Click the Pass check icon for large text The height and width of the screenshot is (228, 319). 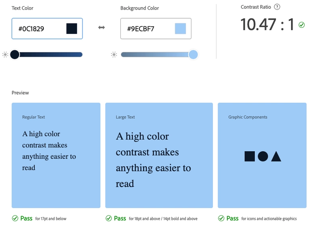108,218
